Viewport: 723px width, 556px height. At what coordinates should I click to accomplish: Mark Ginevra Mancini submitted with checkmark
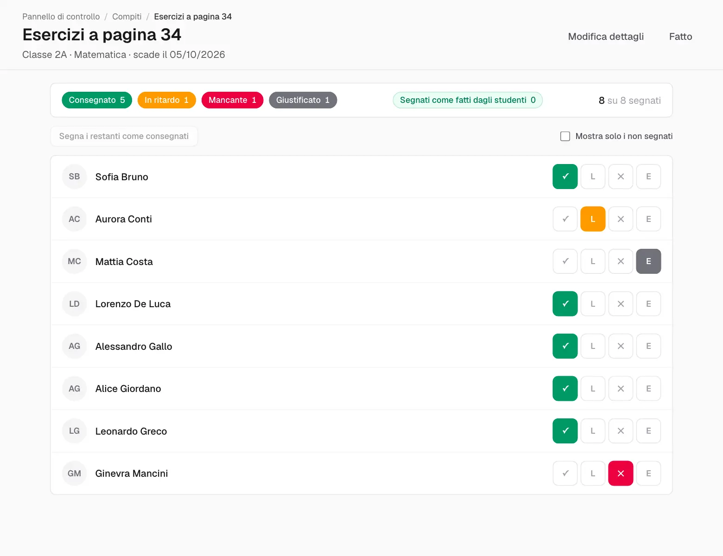565,473
